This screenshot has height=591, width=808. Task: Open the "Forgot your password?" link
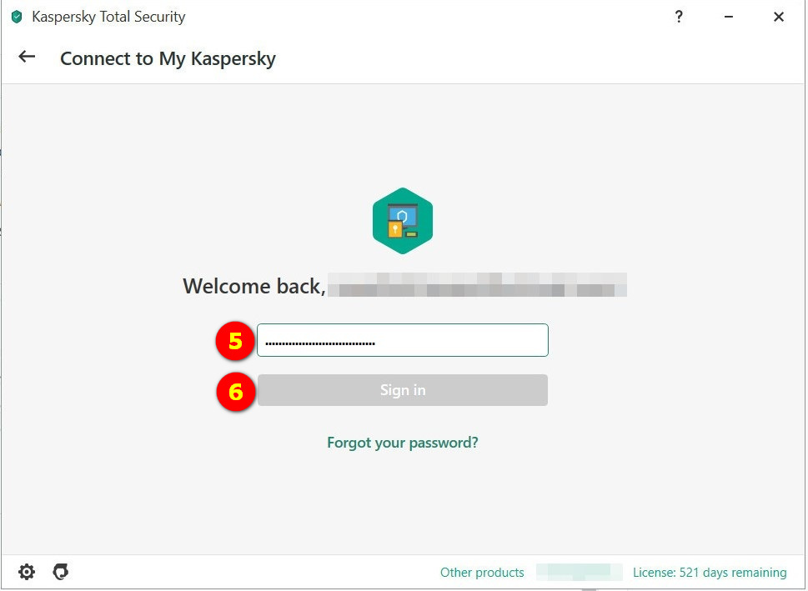403,443
